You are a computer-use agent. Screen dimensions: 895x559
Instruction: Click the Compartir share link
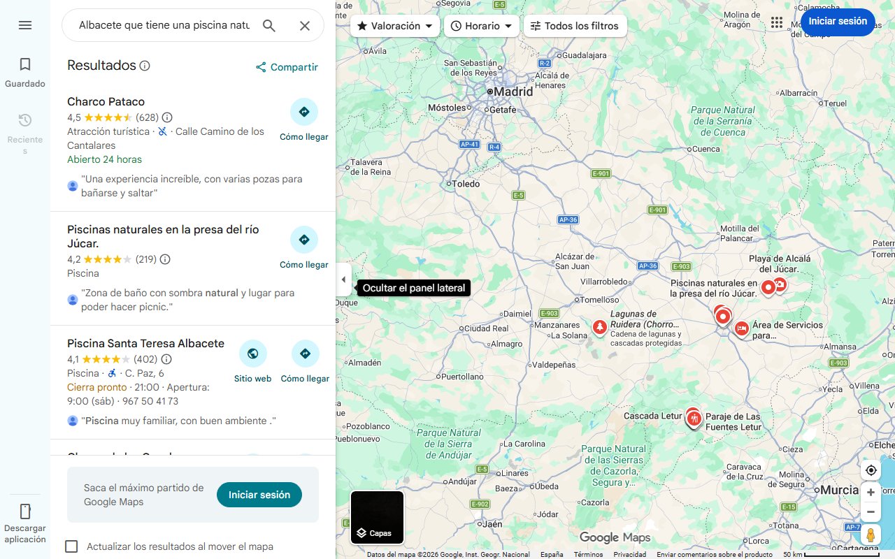(x=287, y=67)
